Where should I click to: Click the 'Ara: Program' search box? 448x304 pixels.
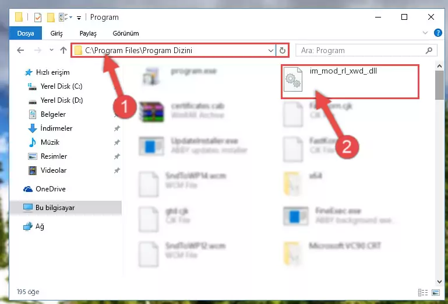[x=366, y=51]
